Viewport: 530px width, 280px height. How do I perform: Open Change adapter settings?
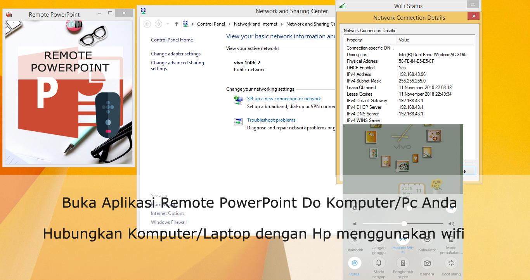click(x=176, y=54)
